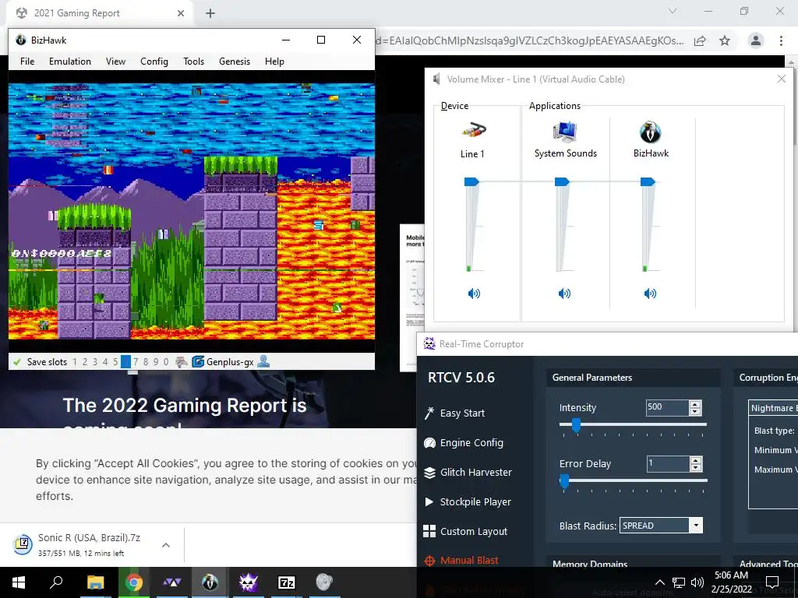Select save slot 3 in BizHawk
Image resolution: width=798 pixels, height=598 pixels.
95,362
